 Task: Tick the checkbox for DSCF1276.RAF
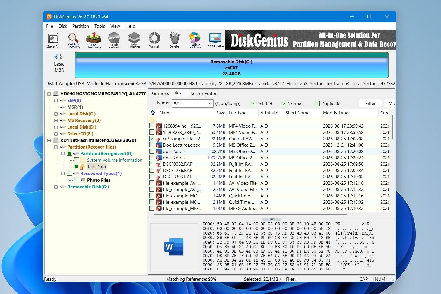152,171
